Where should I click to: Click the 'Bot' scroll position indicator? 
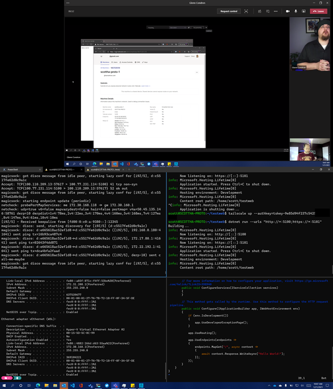324,378
